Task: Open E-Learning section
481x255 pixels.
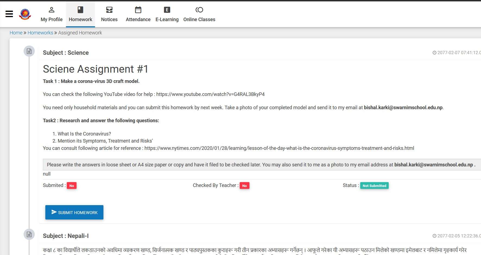Action: [167, 14]
